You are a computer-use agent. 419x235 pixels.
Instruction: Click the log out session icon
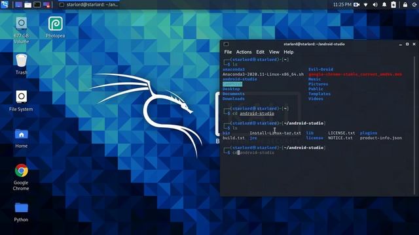(x=414, y=5)
